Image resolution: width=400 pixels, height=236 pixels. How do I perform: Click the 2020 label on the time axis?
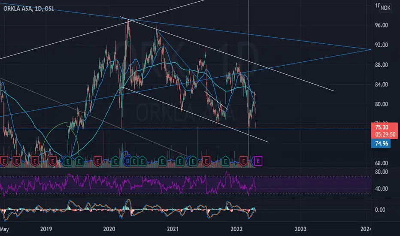click(x=109, y=229)
